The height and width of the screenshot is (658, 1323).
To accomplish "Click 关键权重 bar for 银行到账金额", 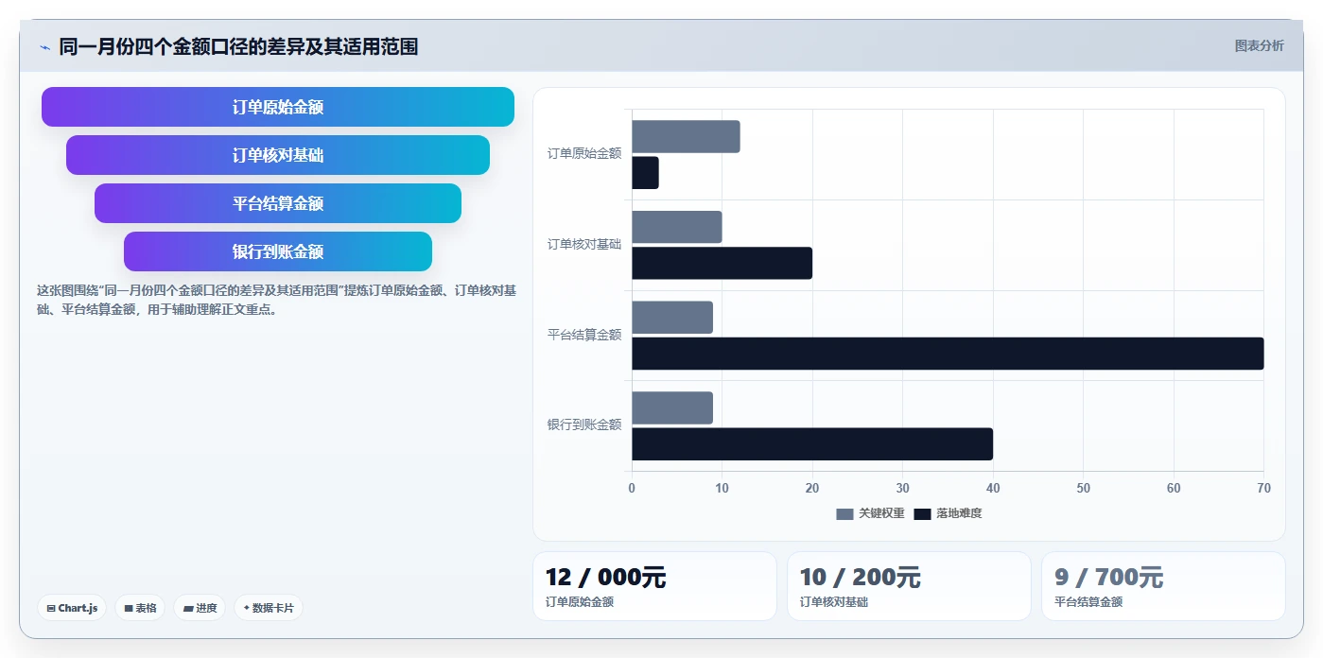I will (672, 407).
